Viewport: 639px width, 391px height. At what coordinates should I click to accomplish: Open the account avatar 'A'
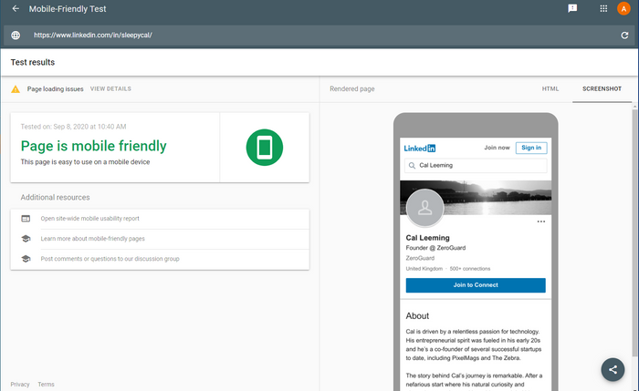click(x=623, y=8)
